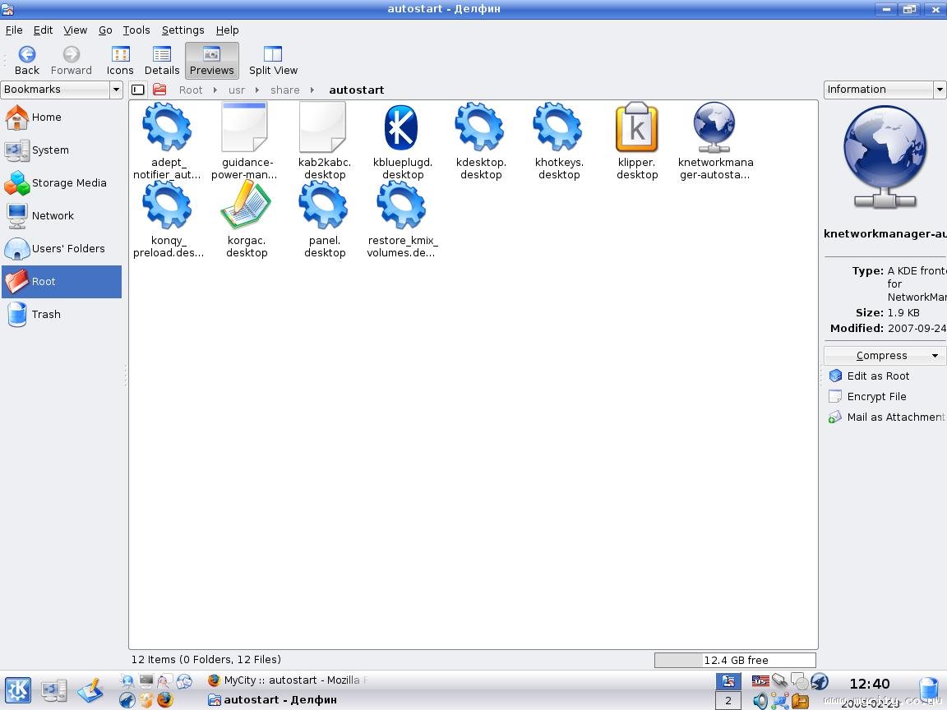Viewport: 947px width, 710px height.
Task: Open the Tools menu
Action: [136, 30]
